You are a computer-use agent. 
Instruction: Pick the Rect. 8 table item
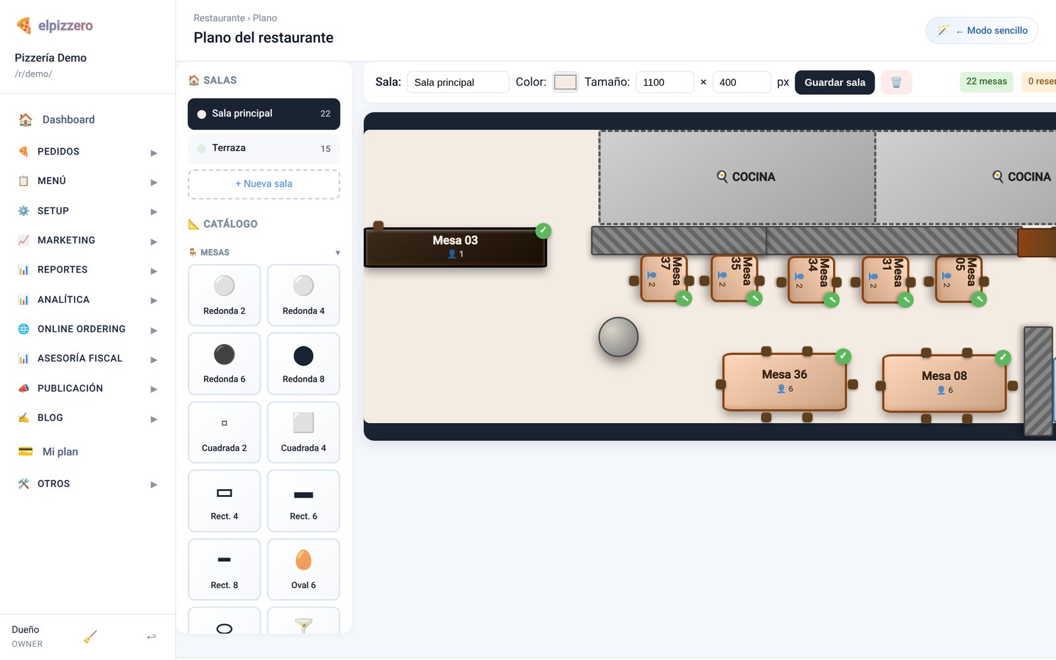(224, 570)
